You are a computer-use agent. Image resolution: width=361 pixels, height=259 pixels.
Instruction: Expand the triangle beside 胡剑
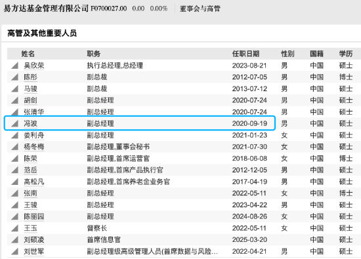click(14, 100)
